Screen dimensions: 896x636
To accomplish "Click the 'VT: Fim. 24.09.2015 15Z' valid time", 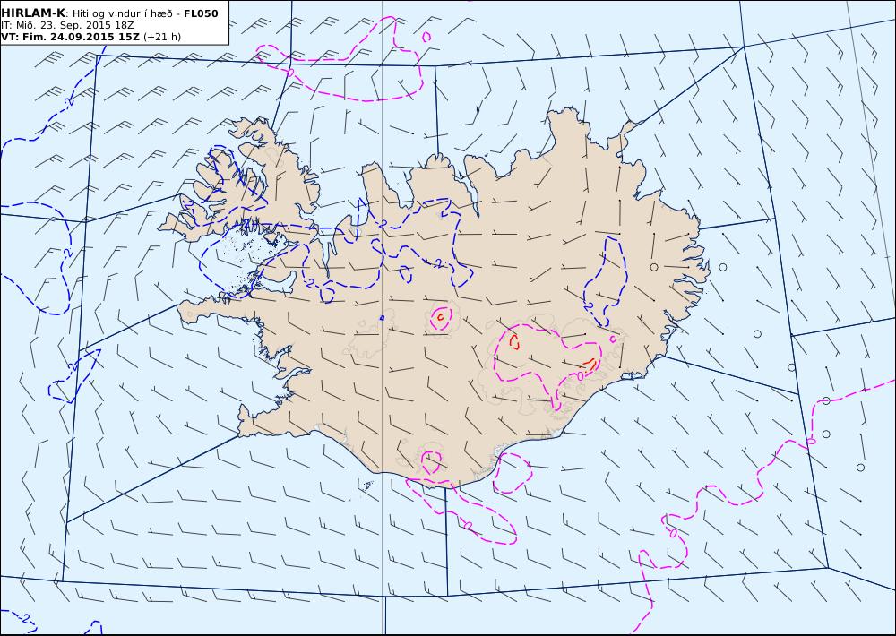I will click(70, 37).
